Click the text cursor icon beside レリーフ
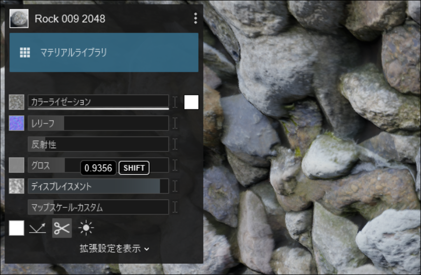 coord(175,123)
